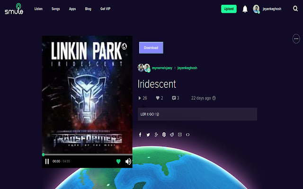This screenshot has width=303, height=189.
Task: Click the LER it GO caption
Action: tap(150, 114)
